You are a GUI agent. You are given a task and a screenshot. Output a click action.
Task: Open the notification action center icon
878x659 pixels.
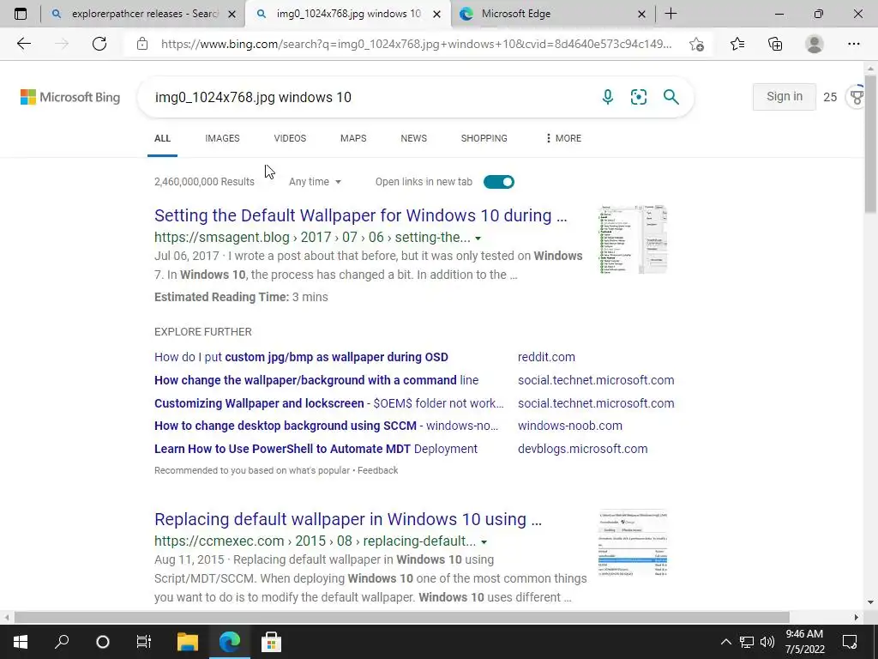click(850, 642)
